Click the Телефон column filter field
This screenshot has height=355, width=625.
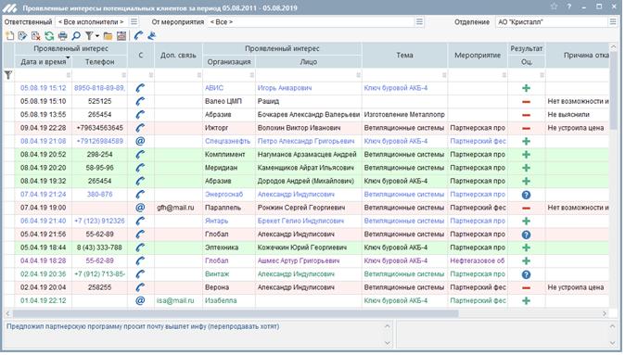(x=99, y=75)
